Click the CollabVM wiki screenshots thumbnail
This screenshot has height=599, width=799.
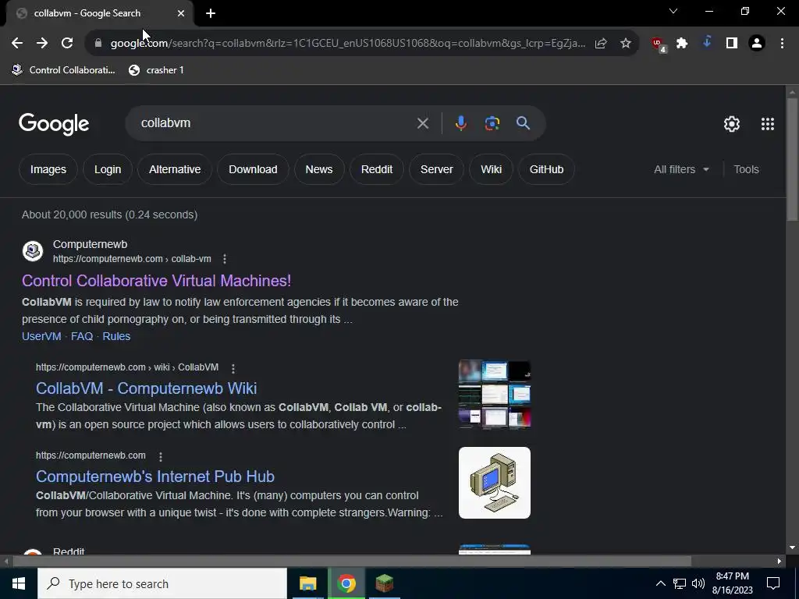494,394
